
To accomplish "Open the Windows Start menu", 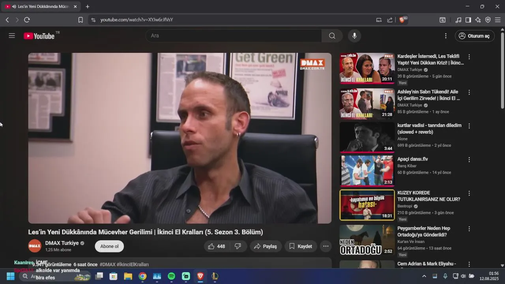I will pyautogui.click(x=11, y=276).
